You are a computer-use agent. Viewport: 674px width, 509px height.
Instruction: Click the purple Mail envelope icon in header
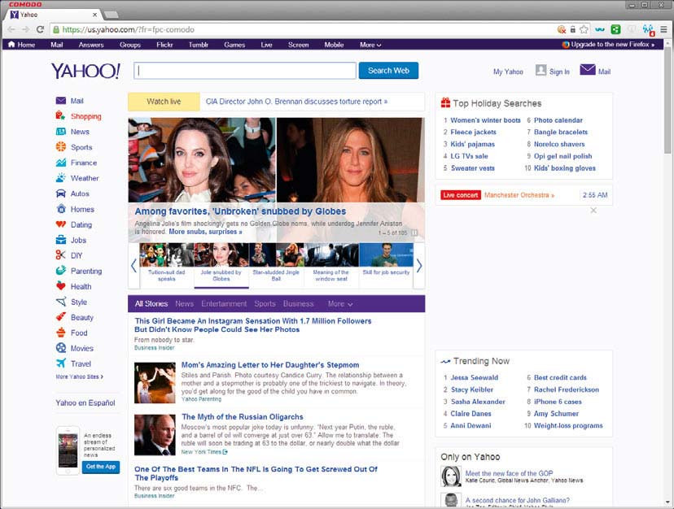pyautogui.click(x=588, y=70)
